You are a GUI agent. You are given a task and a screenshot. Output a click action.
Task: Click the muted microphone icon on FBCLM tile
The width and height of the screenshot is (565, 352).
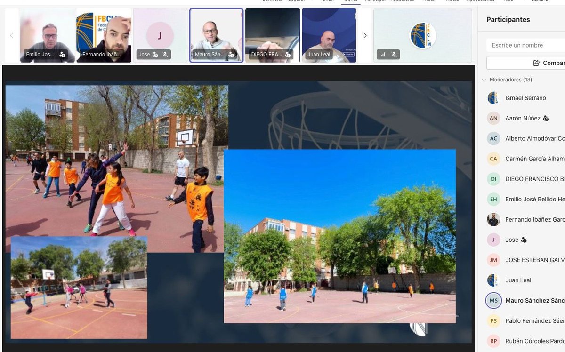[x=394, y=55]
